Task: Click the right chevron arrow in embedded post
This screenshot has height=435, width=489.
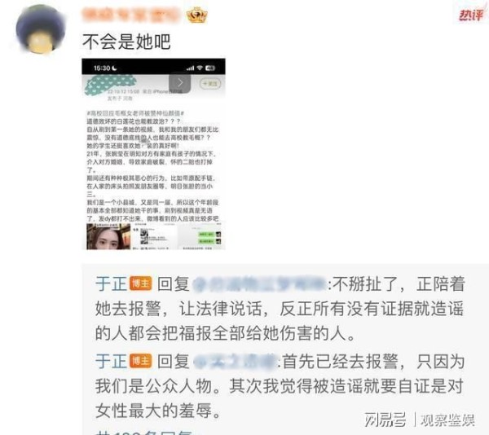Action: tap(180, 82)
